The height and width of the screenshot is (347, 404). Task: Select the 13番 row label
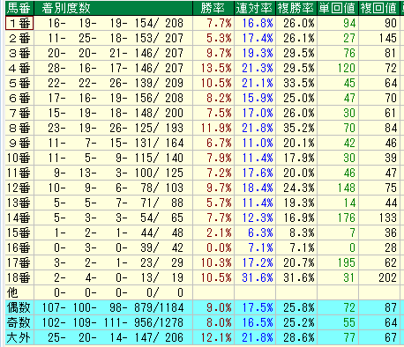(x=19, y=203)
